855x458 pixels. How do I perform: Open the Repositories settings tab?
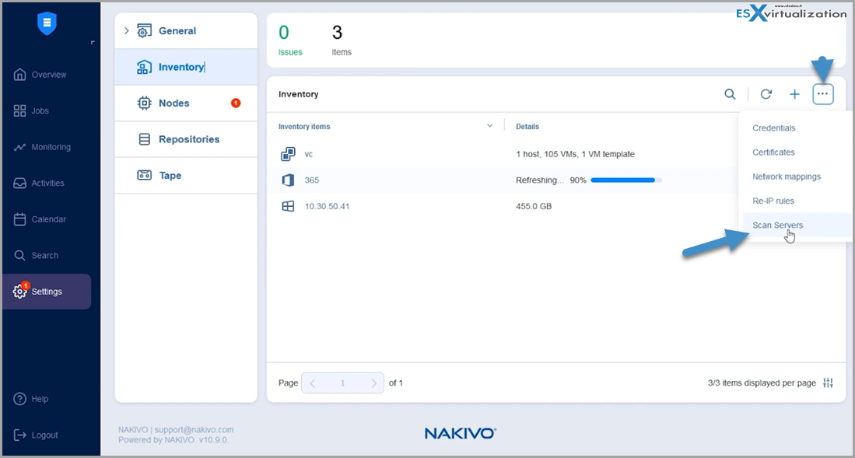coord(186,140)
